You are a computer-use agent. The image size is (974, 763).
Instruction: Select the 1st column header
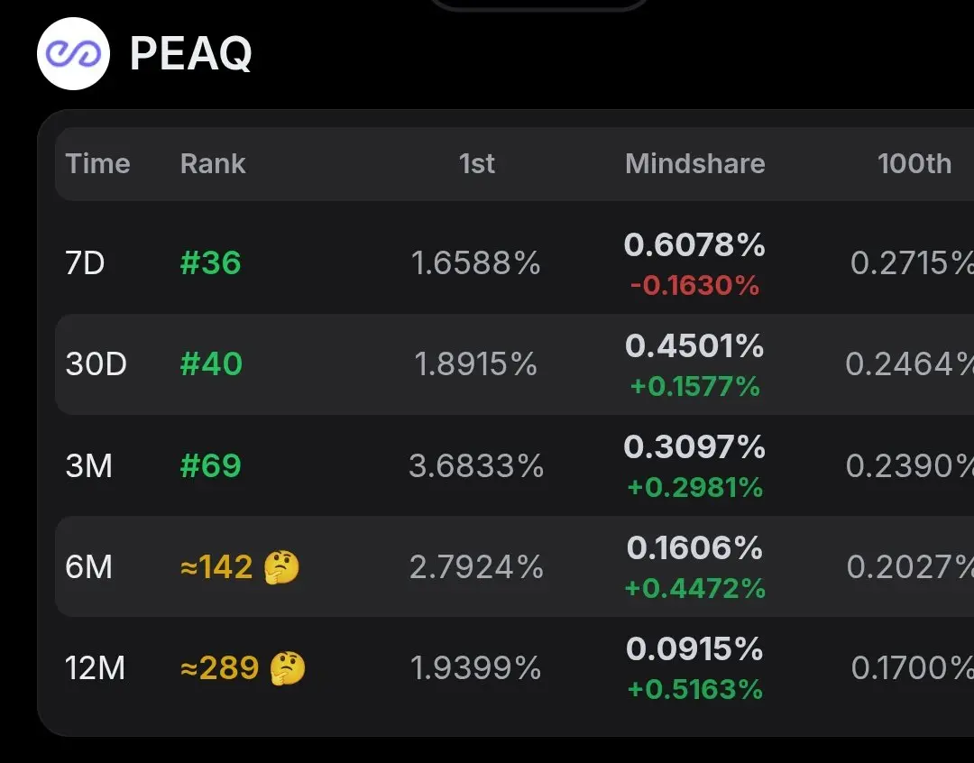477,164
